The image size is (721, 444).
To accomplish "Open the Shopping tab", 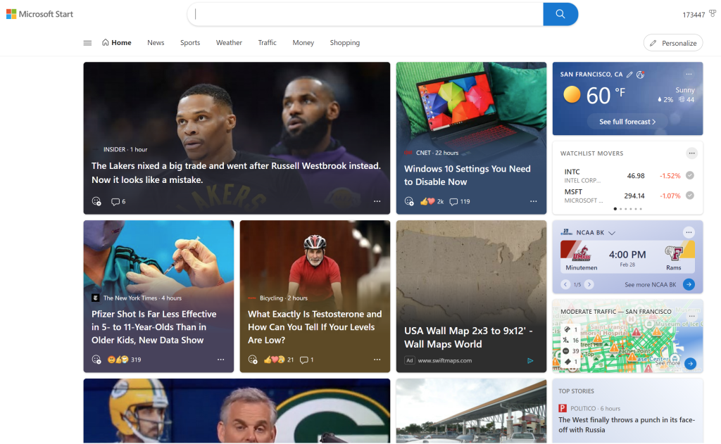I will pyautogui.click(x=345, y=43).
